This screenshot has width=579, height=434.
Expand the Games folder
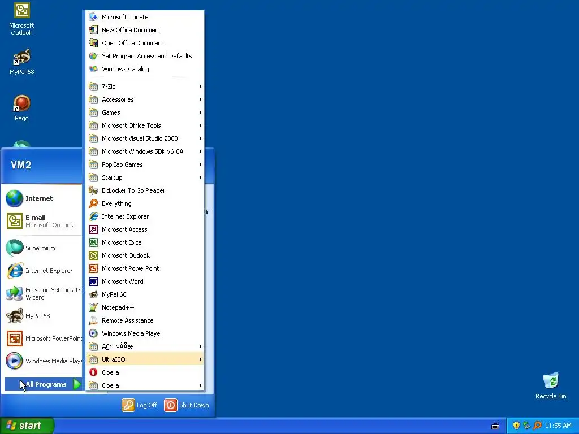coord(145,112)
